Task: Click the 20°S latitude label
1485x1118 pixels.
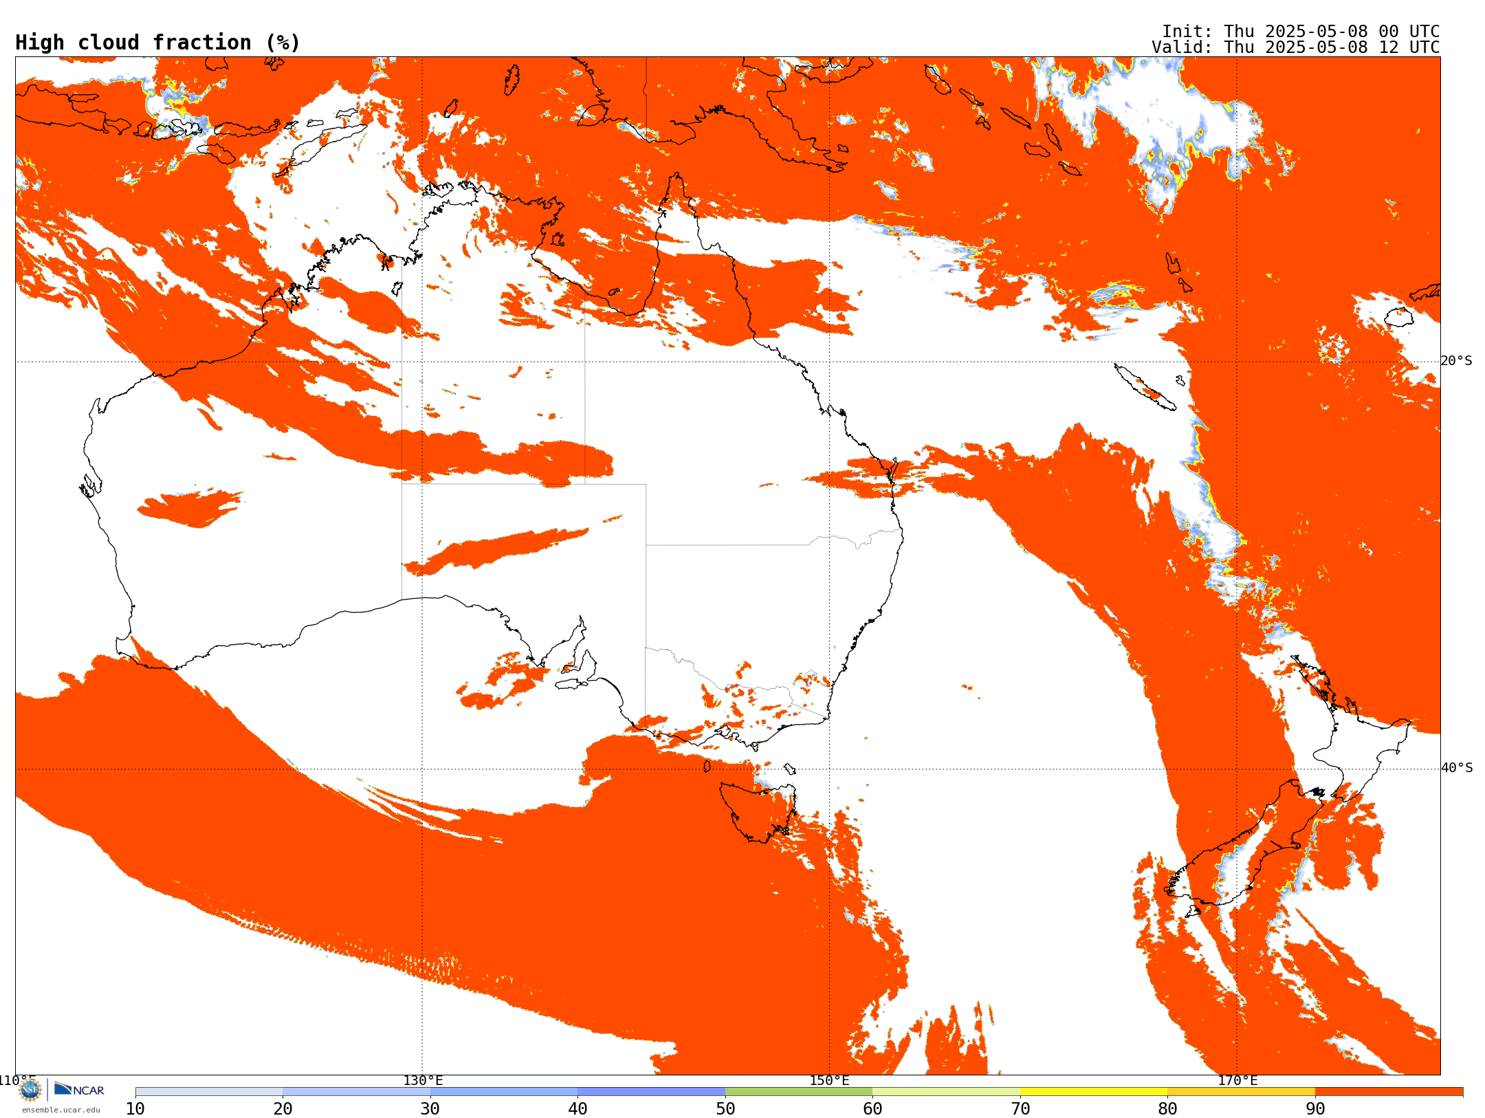Action: coord(1456,361)
